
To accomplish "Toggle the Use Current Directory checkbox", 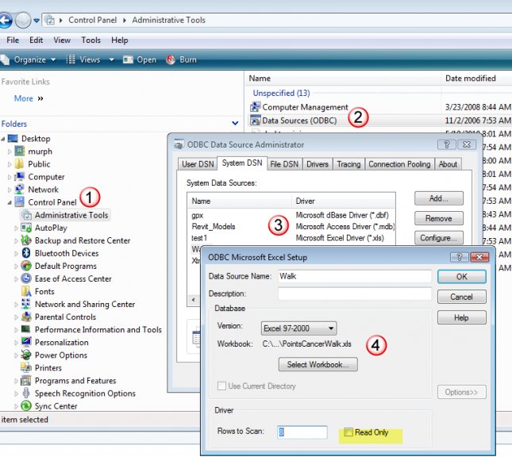I will [221, 386].
